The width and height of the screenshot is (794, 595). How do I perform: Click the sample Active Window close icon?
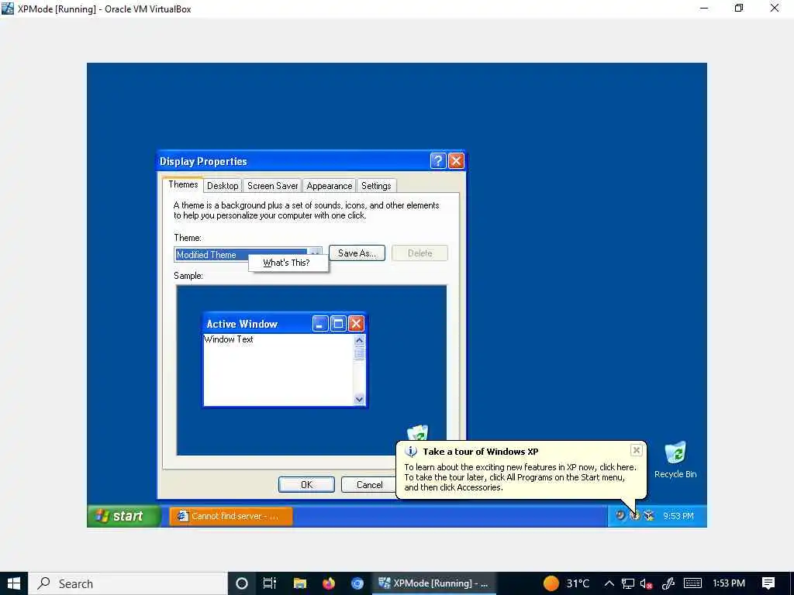pos(357,323)
